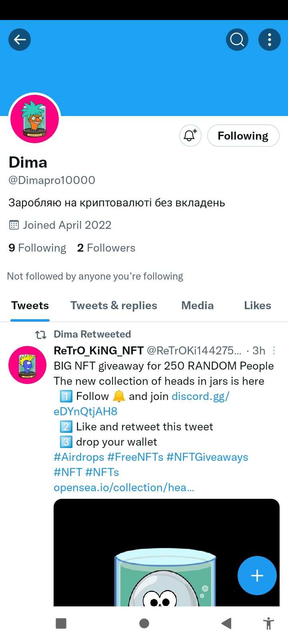The image size is (288, 640).
Task: Switch to the Media tab
Action: click(x=197, y=306)
